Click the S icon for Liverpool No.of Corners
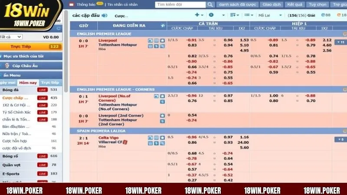Image resolution: width=347 pixels, height=195 pixels. pos(162,102)
